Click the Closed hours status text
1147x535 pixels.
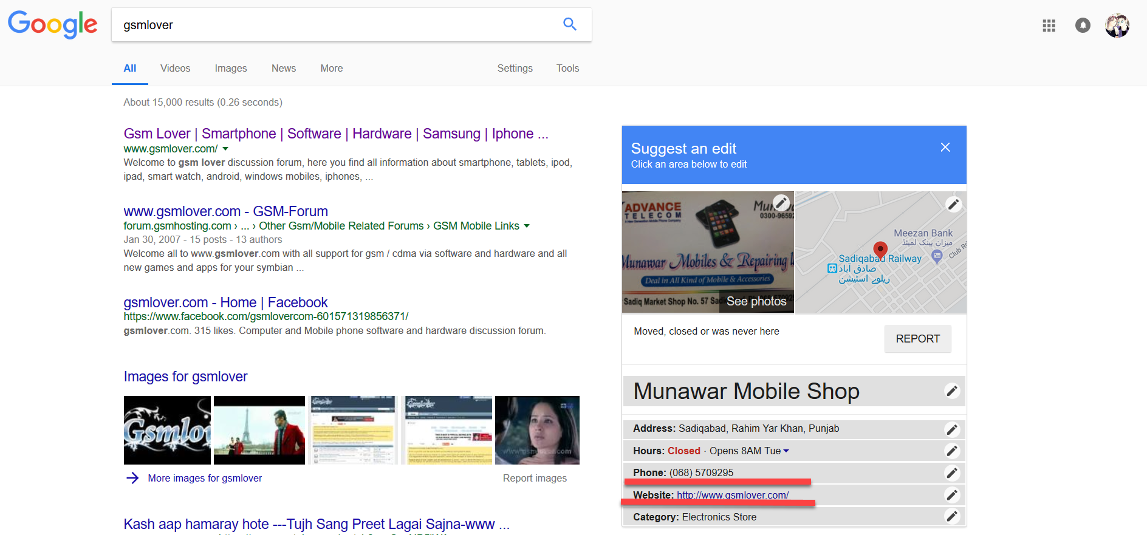click(x=684, y=451)
